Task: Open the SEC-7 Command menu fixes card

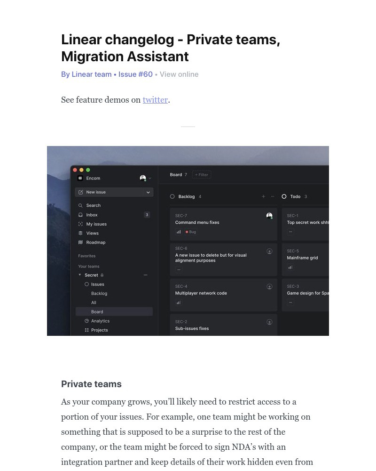Action: pyautogui.click(x=223, y=224)
